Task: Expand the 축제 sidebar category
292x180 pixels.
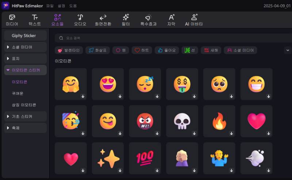Action: point(25,128)
